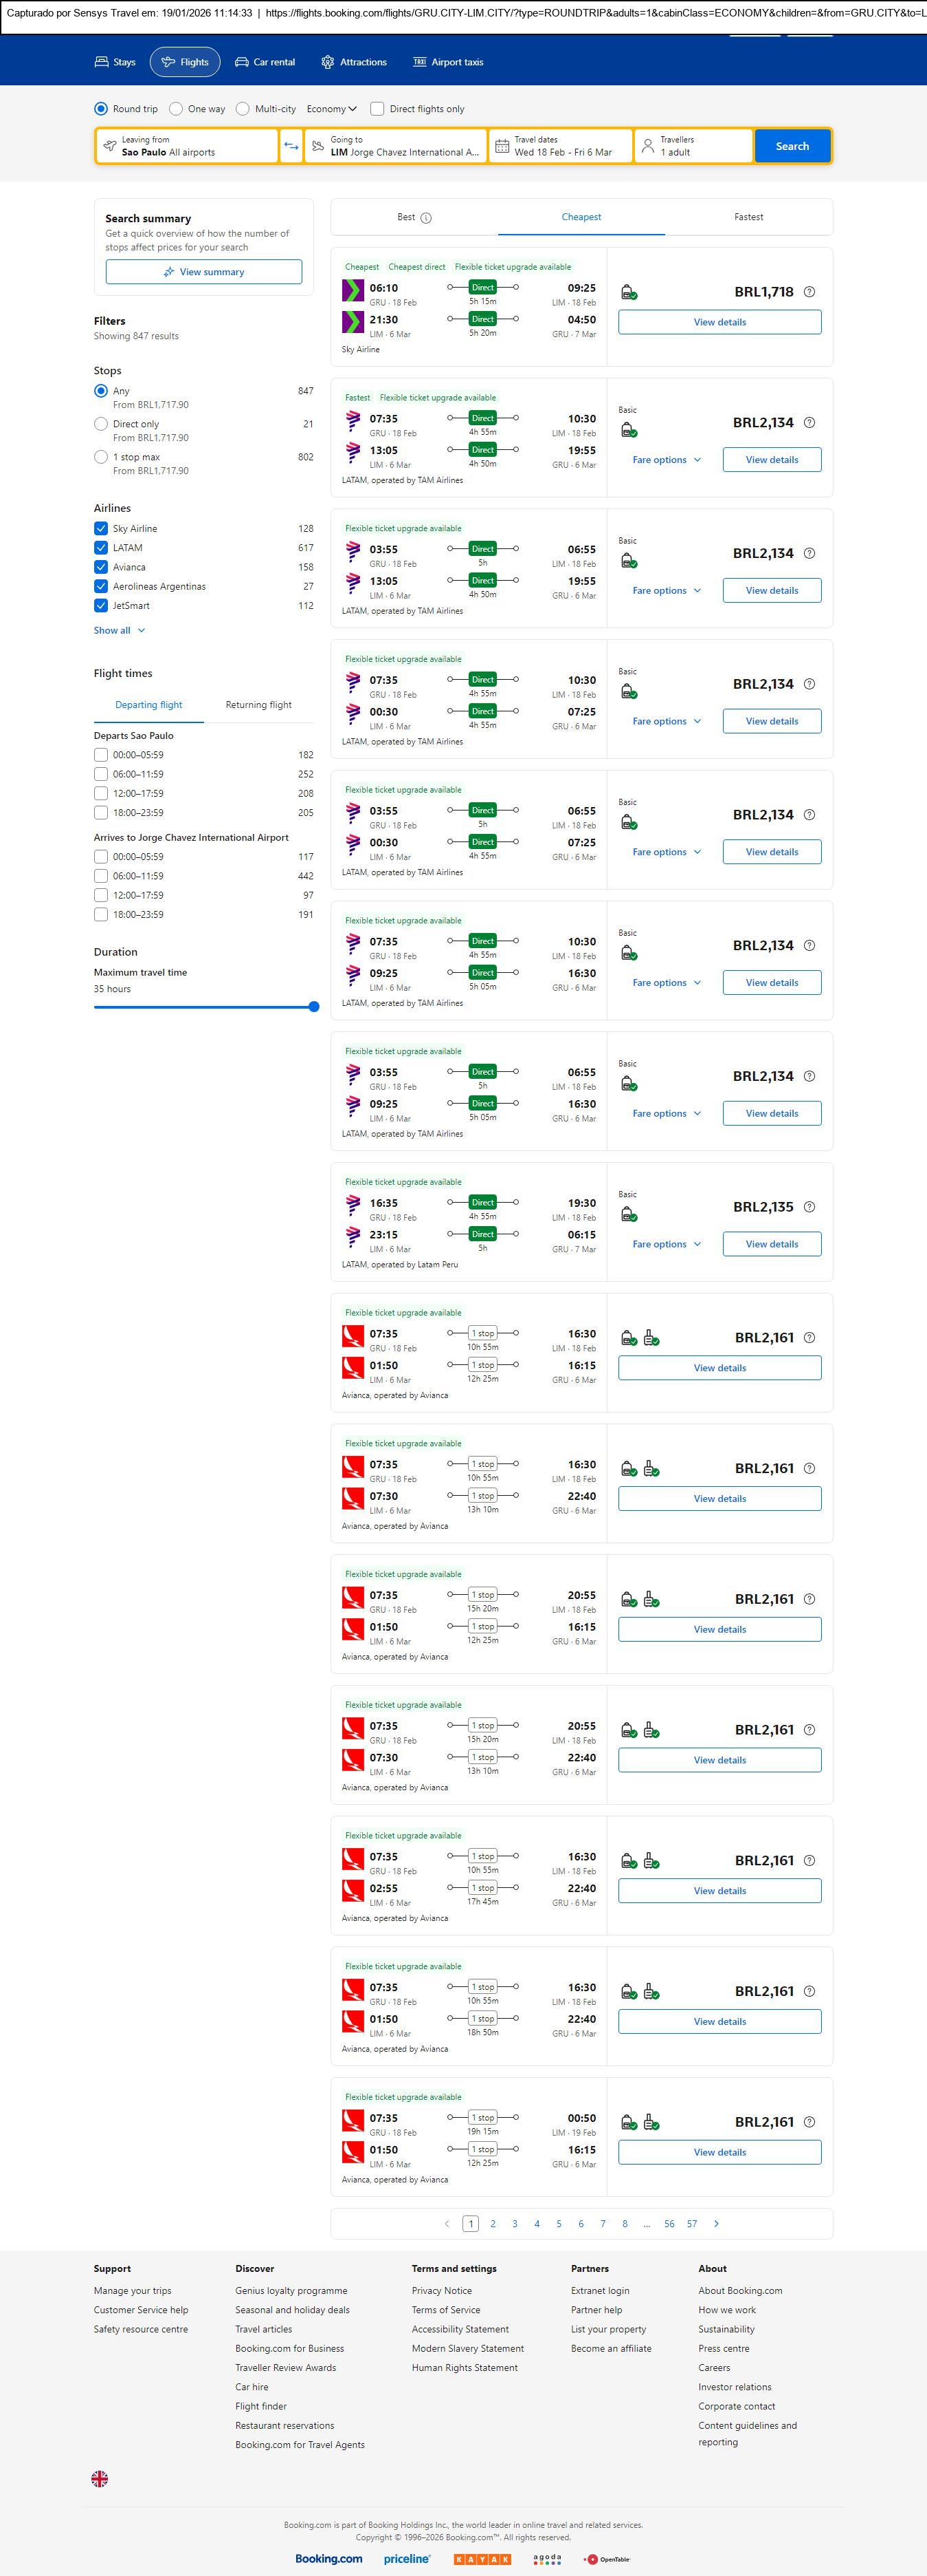Click the calendar icon in Travel dates field
This screenshot has width=927, height=2576.
(x=502, y=146)
